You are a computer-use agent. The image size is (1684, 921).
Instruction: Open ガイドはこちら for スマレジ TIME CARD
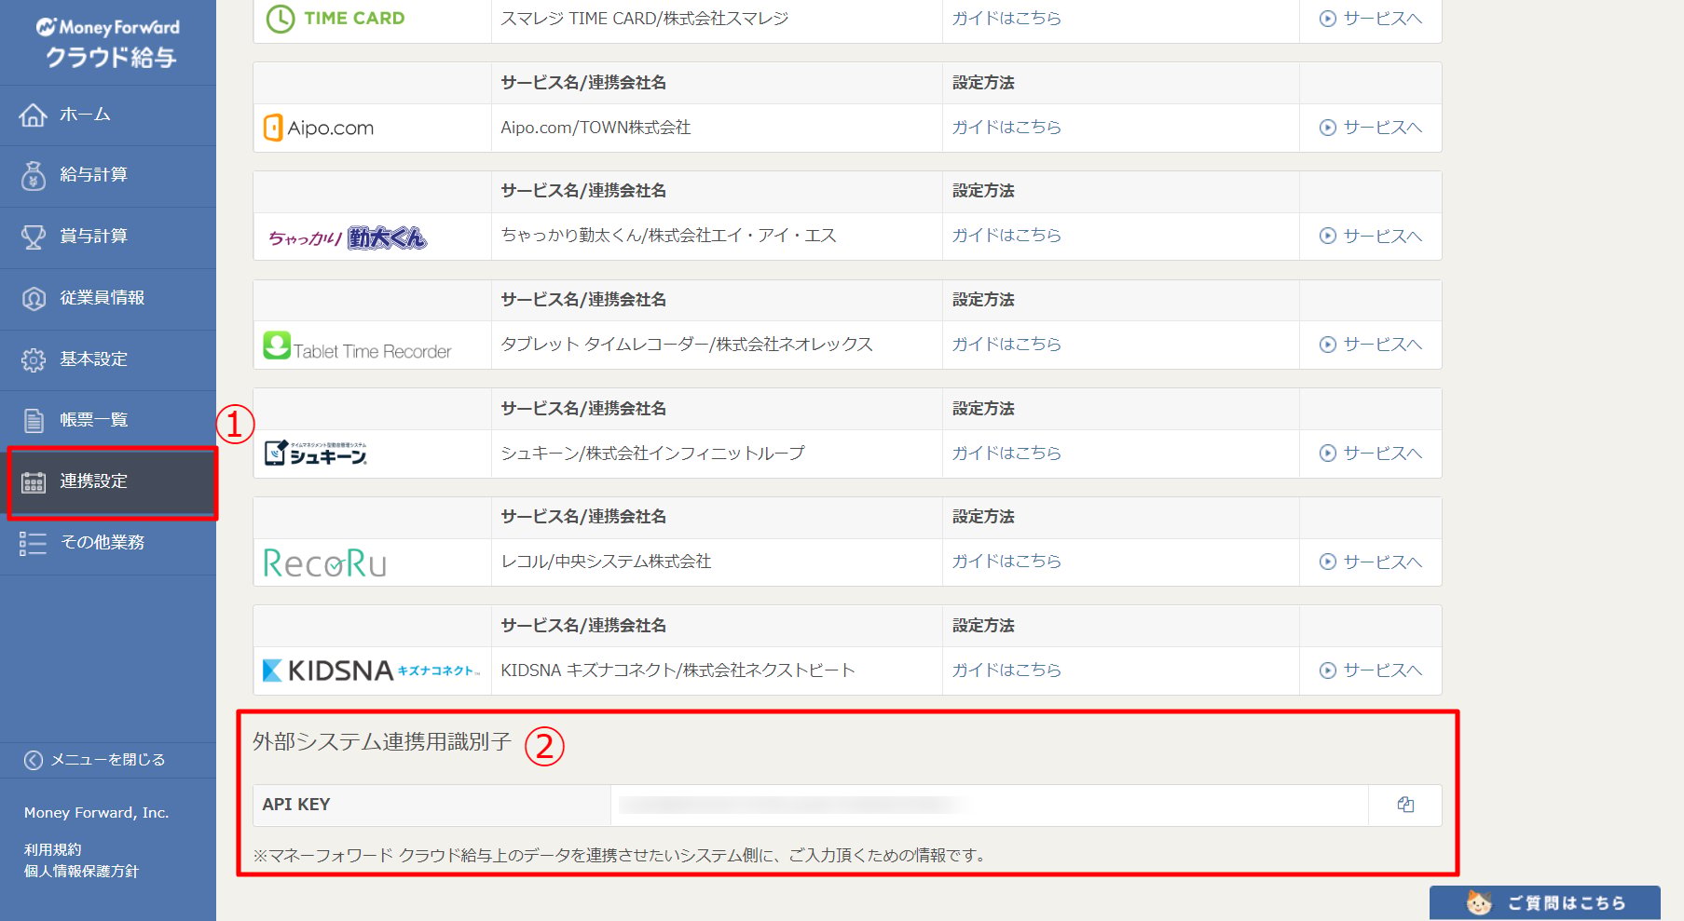click(x=1006, y=18)
